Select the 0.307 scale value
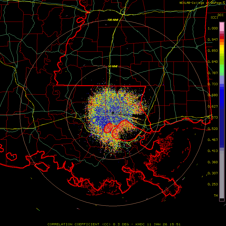This screenshot has height=226, width=226. (213, 173)
